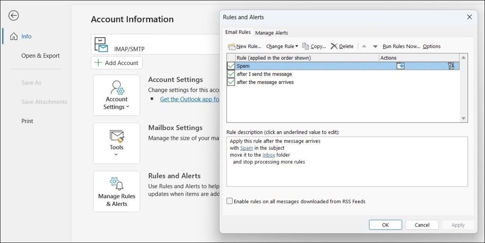
Task: Click the move rule down arrow
Action: point(376,46)
